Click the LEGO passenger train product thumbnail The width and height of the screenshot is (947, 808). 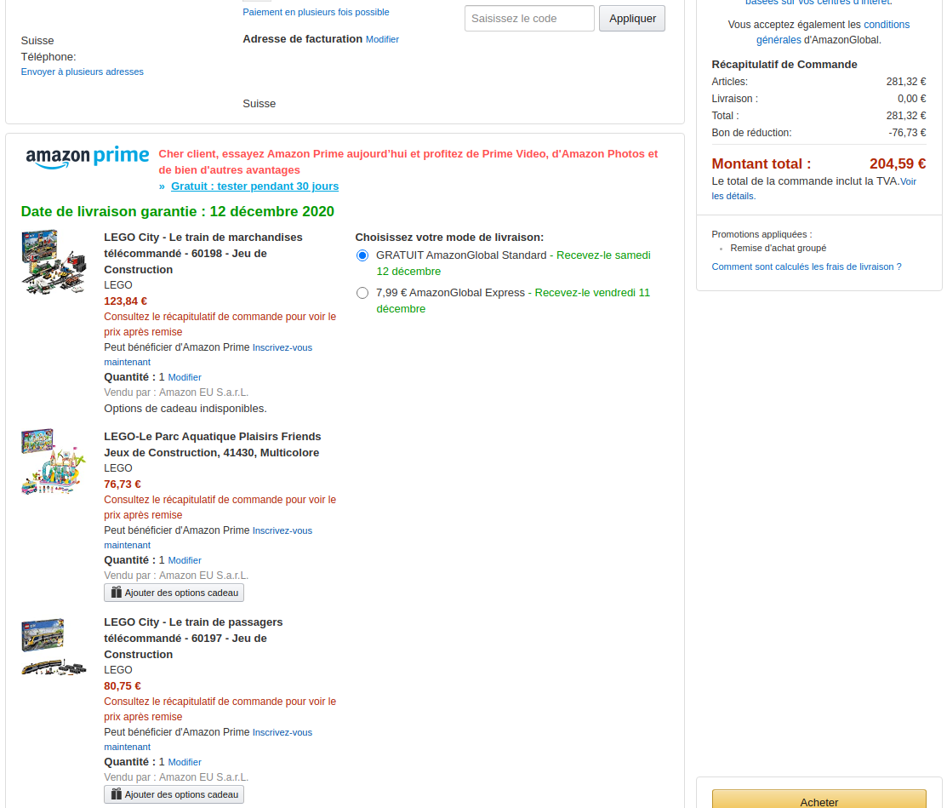pos(54,647)
